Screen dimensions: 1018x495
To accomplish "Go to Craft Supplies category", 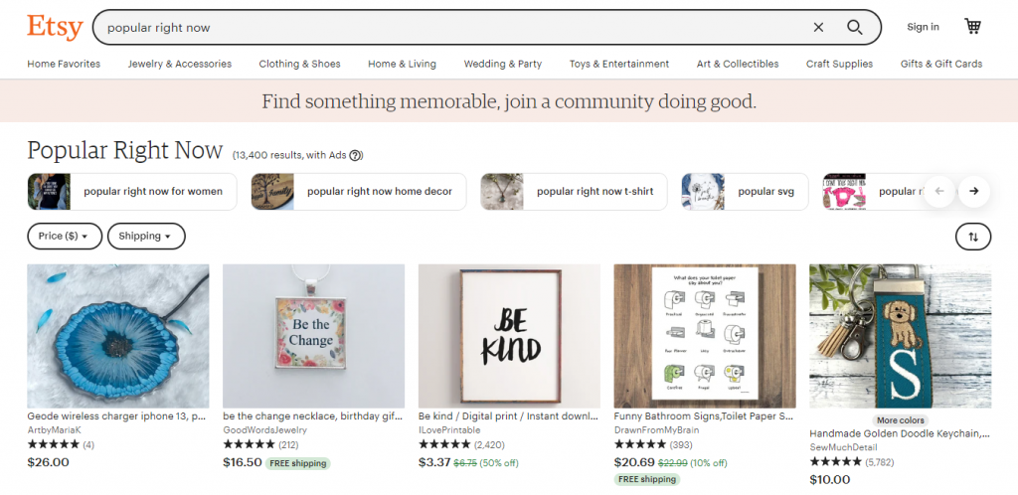I will 839,64.
